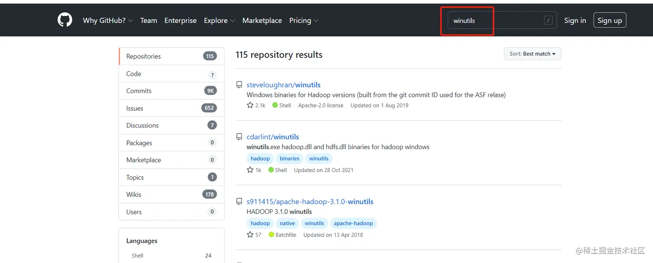653x263 pixels.
Task: Go to Marketplace in top navigation
Action: [262, 20]
